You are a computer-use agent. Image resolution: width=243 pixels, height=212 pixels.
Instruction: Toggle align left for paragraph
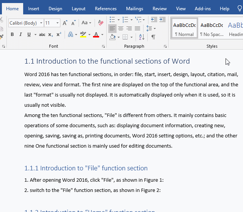pos(112,28)
